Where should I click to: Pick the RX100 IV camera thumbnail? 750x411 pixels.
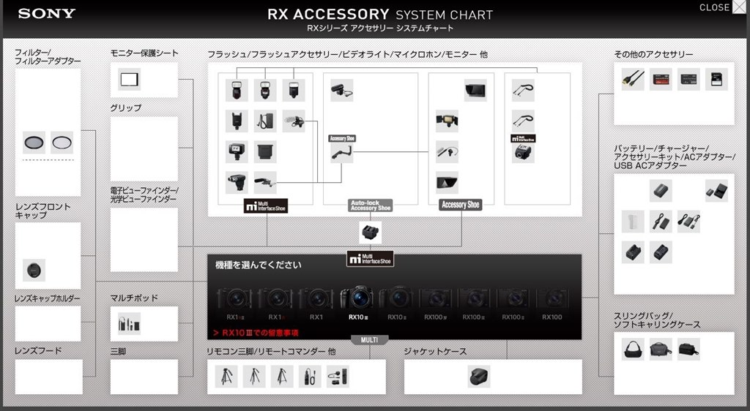tap(436, 303)
